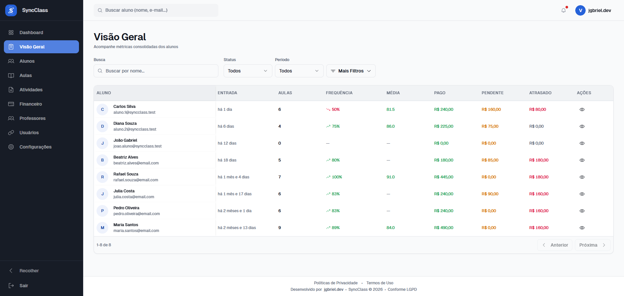The image size is (624, 296).
Task: Open Usuários in sidebar
Action: click(x=41, y=133)
